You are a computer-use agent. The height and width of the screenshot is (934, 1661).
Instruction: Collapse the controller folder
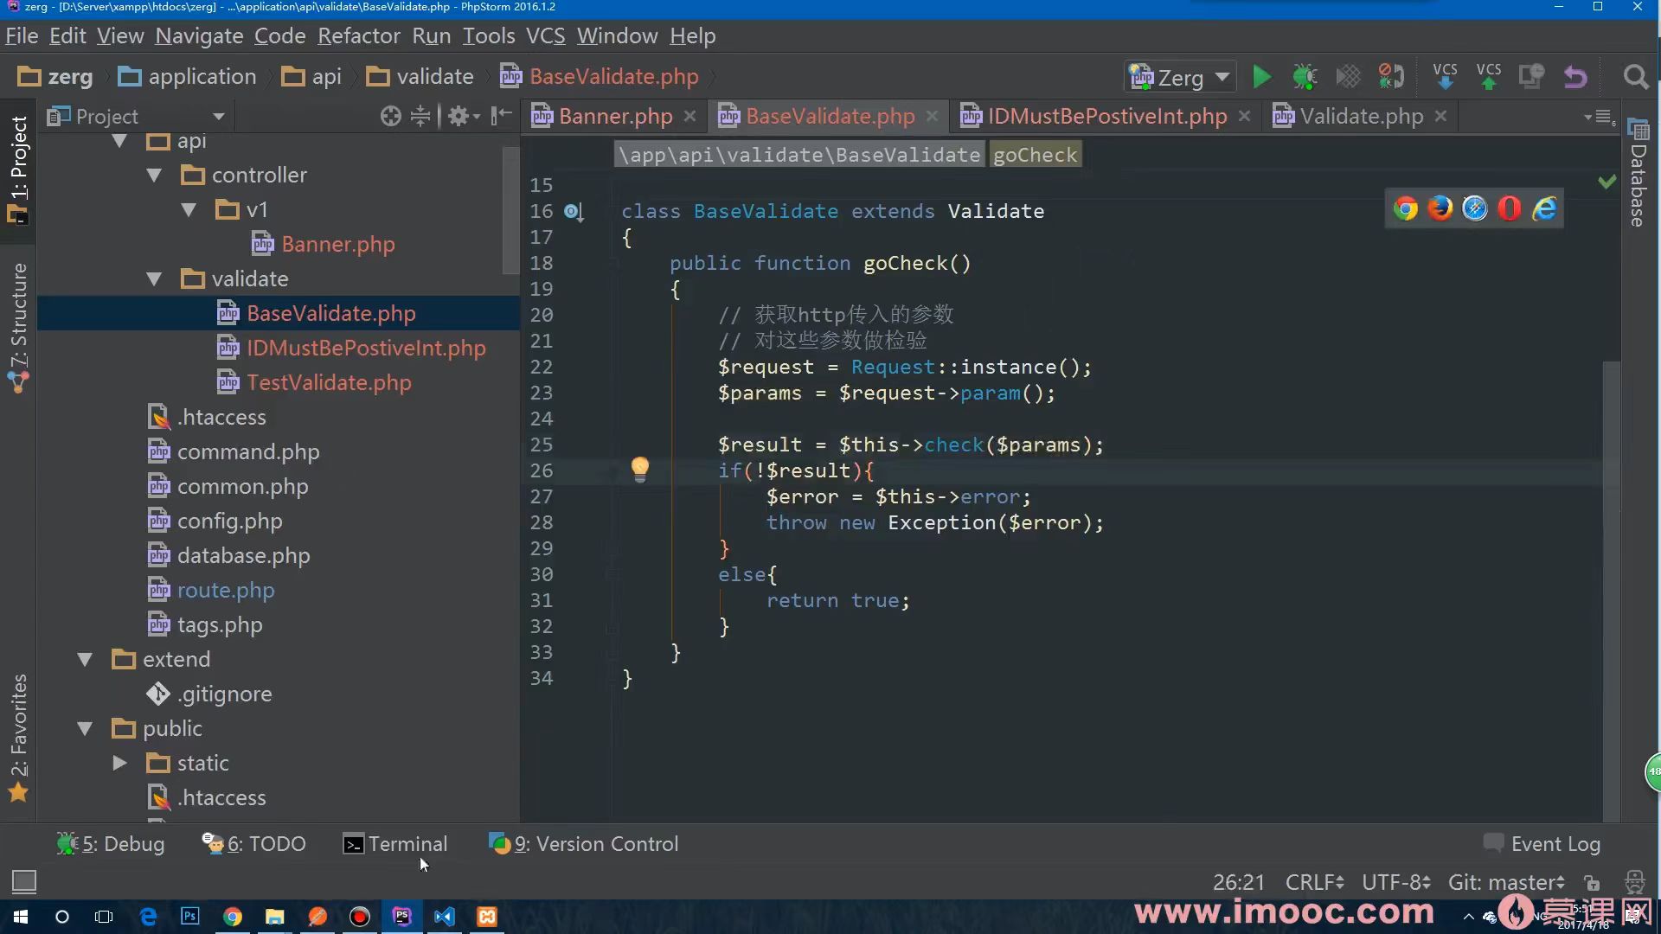pyautogui.click(x=154, y=175)
